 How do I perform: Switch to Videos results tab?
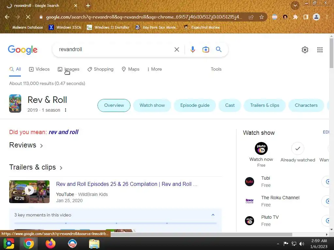tap(39, 69)
